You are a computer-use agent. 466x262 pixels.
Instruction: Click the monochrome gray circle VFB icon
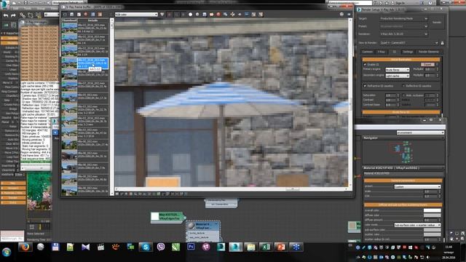[x=197, y=15]
